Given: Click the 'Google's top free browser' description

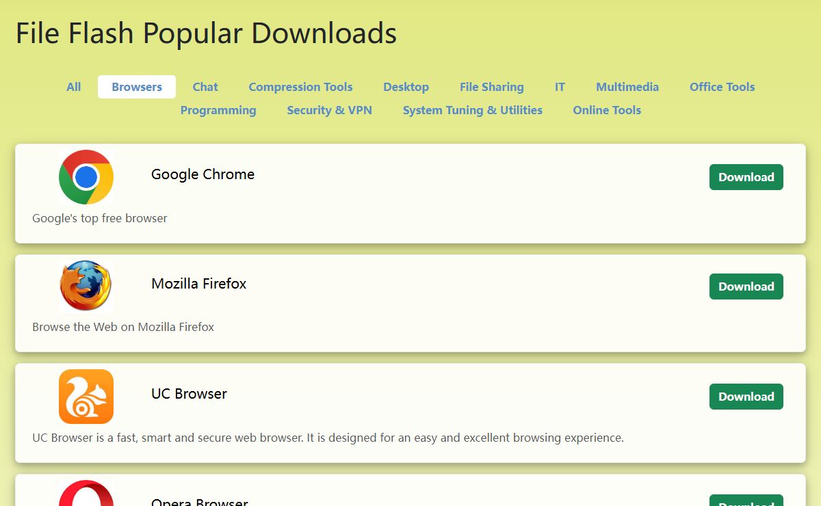Looking at the screenshot, I should tap(100, 218).
